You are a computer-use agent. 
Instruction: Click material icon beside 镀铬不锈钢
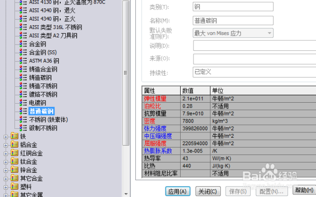[23, 94]
